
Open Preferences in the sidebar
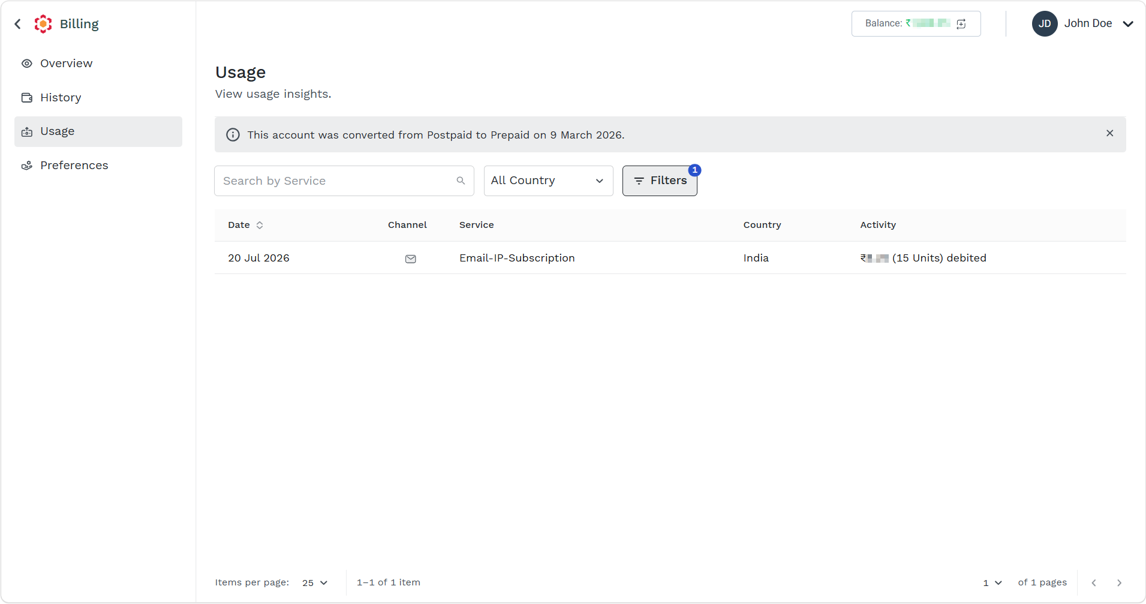click(98, 166)
